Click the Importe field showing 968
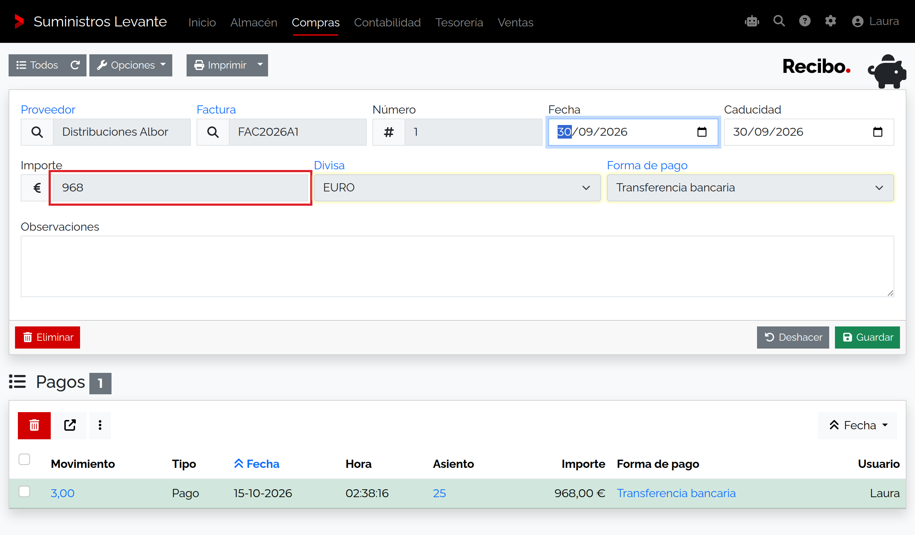The height and width of the screenshot is (535, 915). 180,188
